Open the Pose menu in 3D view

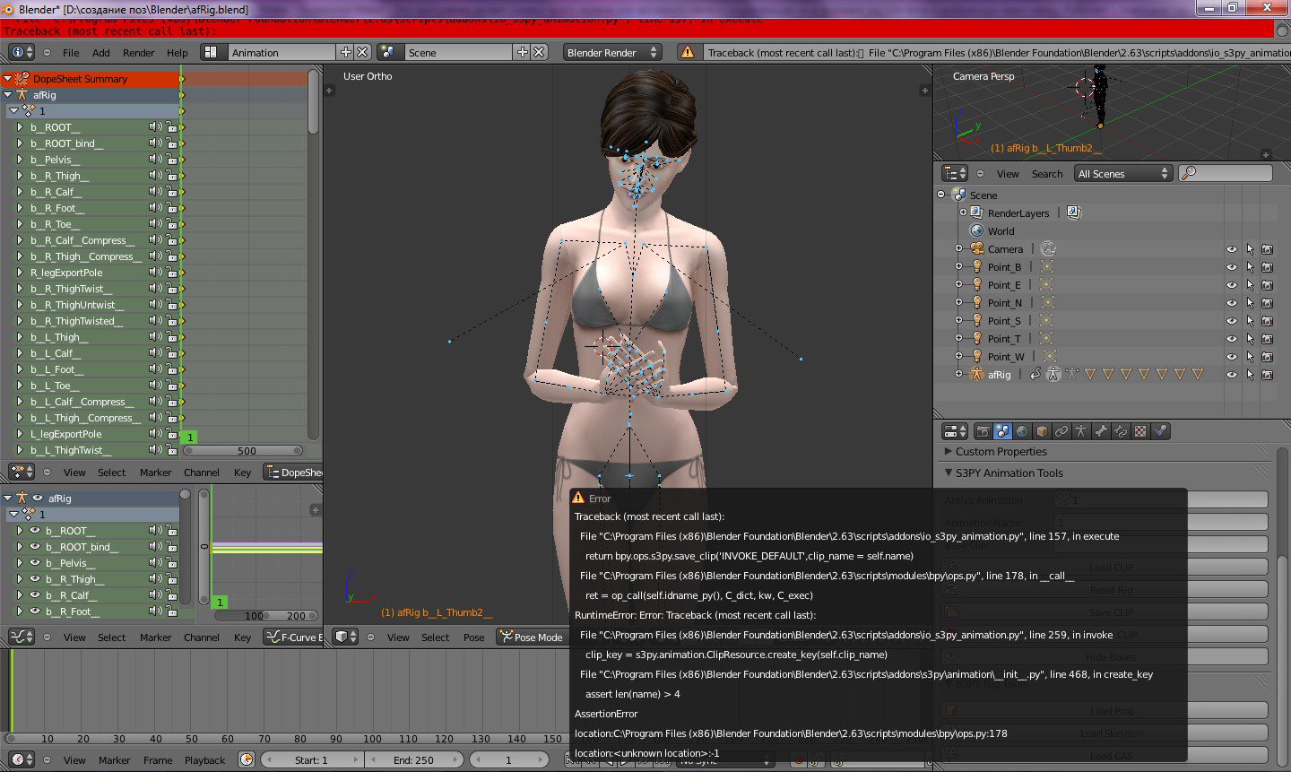(x=473, y=637)
